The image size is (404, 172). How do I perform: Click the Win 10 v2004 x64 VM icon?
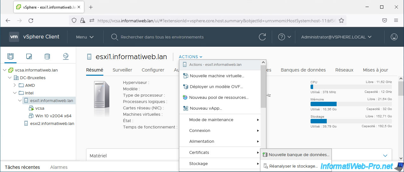coord(31,116)
